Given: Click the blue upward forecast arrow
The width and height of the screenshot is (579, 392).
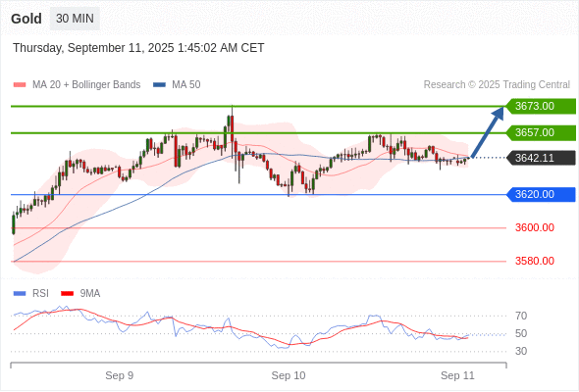Looking at the screenshot, I should (x=488, y=132).
